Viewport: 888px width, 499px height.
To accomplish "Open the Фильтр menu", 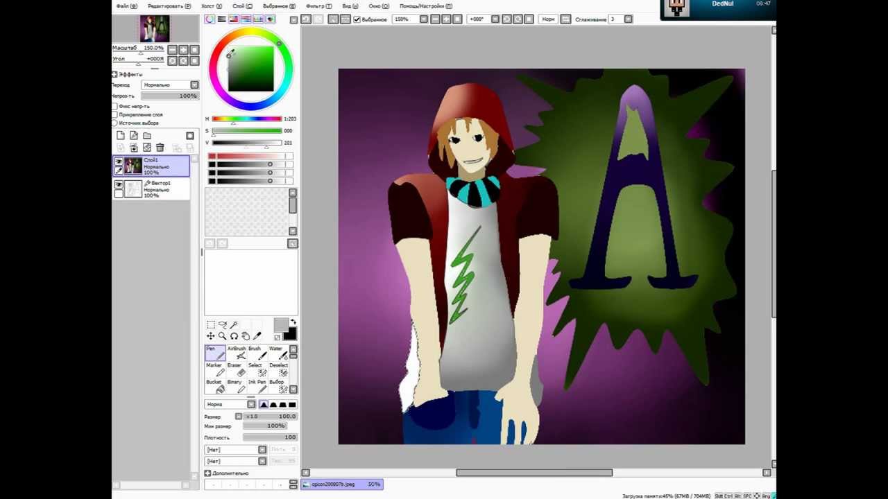I will (x=318, y=6).
